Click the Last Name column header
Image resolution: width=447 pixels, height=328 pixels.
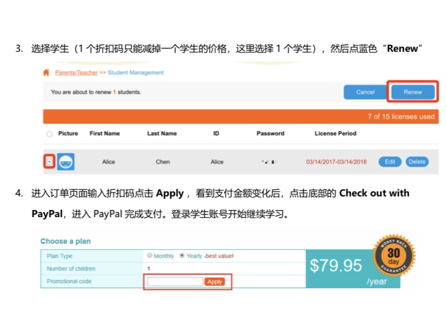[x=162, y=134]
